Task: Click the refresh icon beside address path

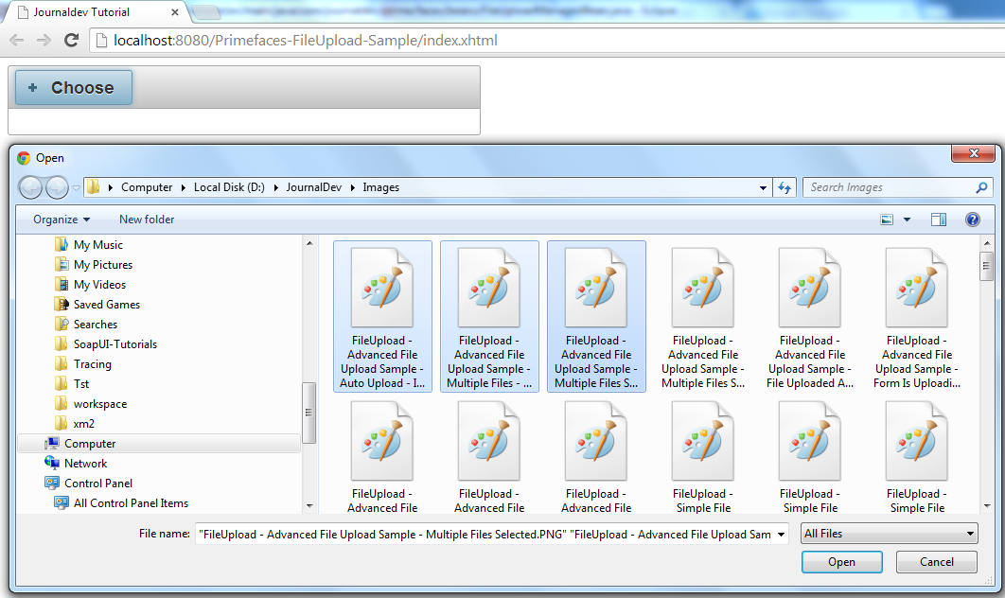Action: click(x=784, y=187)
